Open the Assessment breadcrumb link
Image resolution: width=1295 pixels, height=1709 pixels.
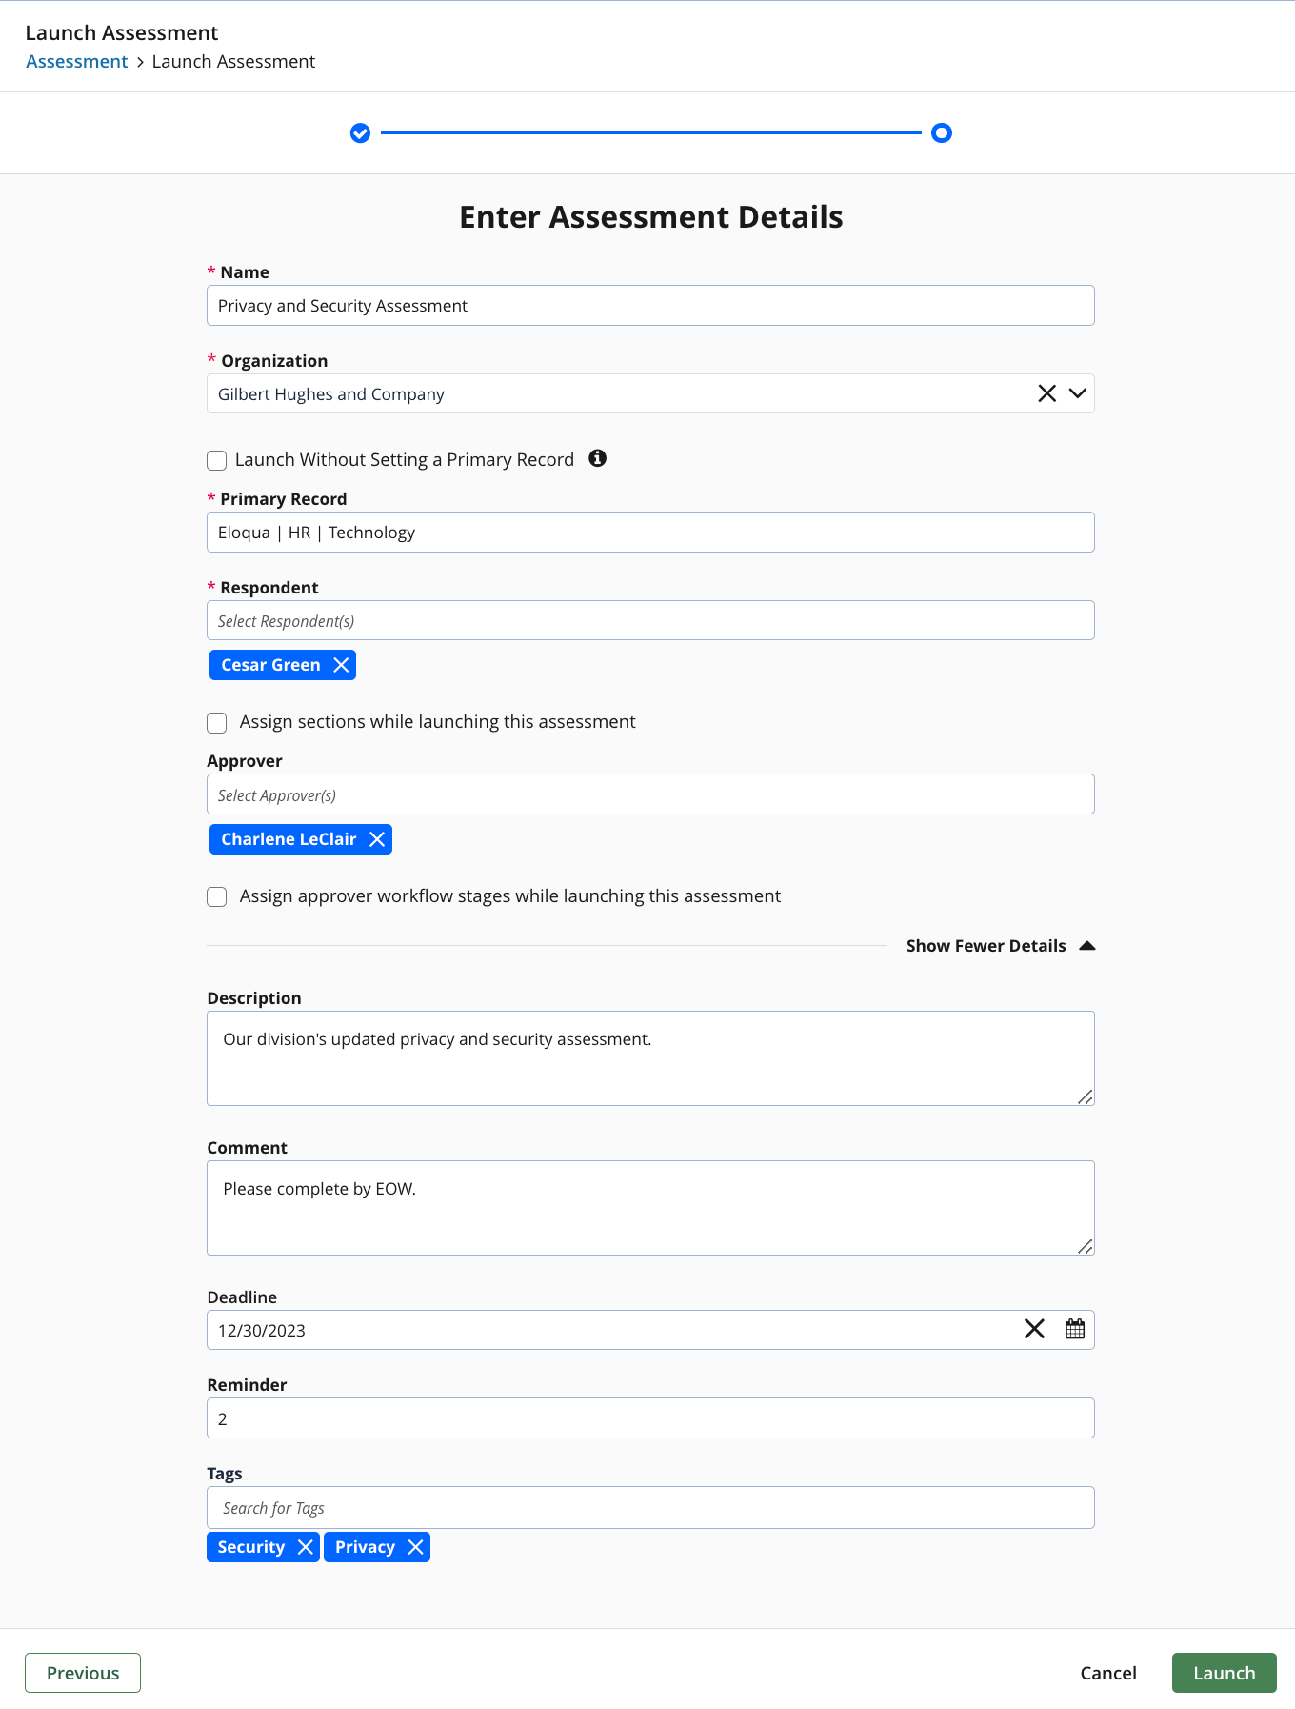(x=76, y=61)
